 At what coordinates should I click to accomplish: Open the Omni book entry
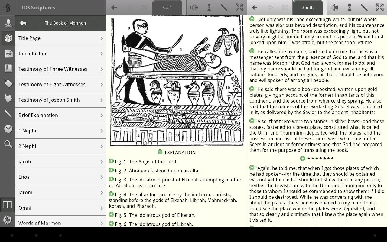pyautogui.click(x=61, y=208)
